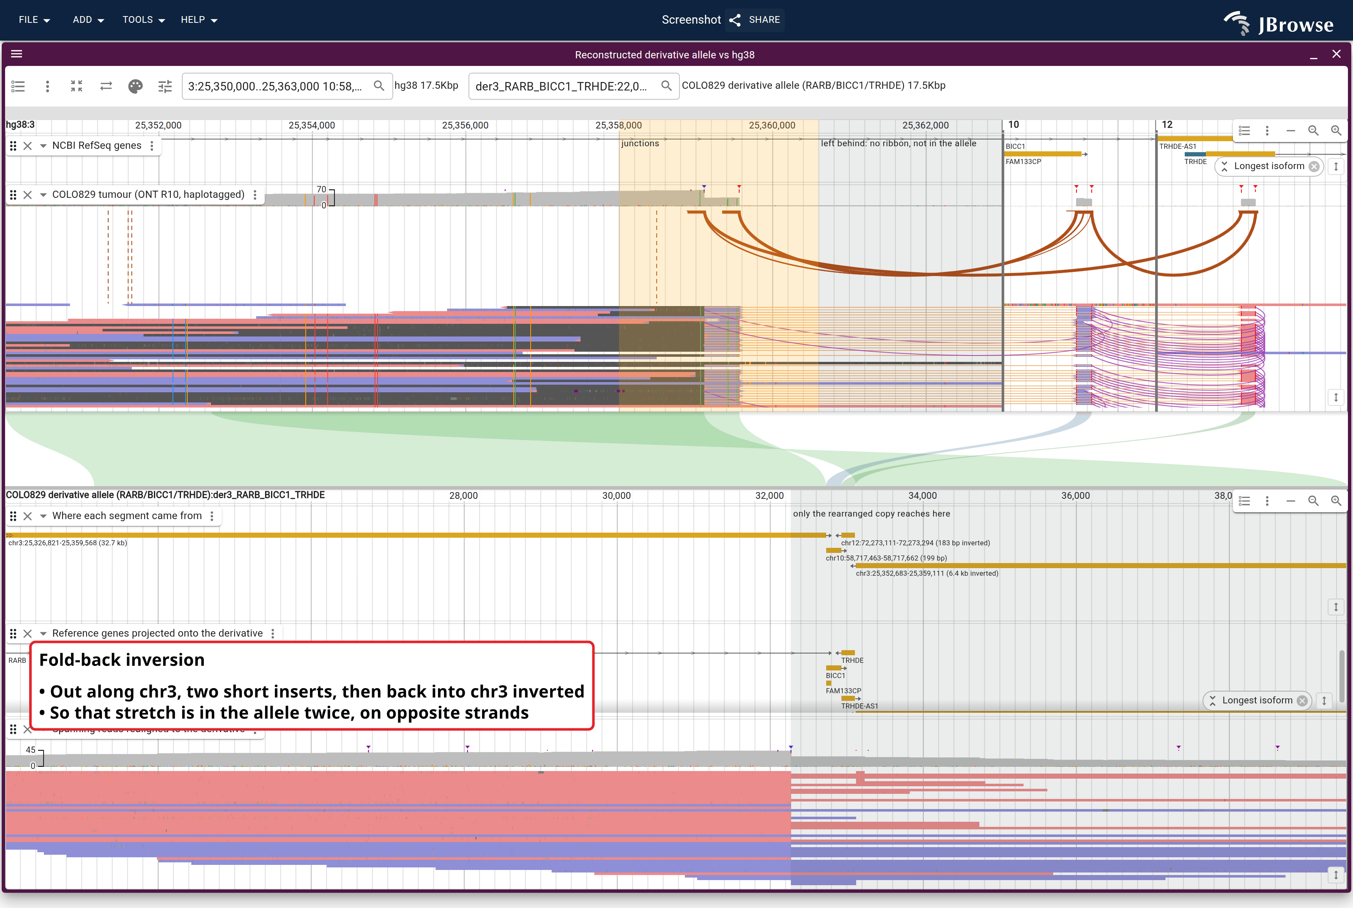Collapse the lower Longest isoform chip
Screen dimensions: 1353x908
(1213, 701)
